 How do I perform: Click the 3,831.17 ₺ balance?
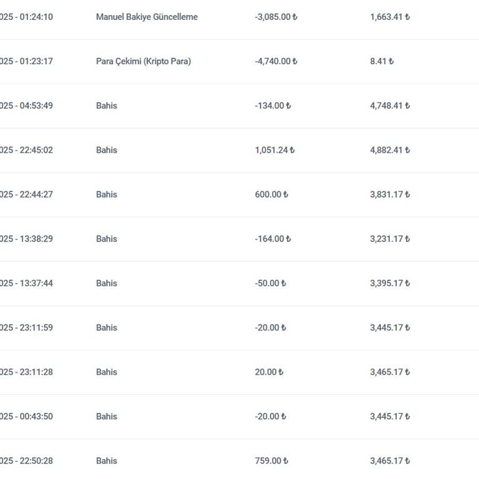[x=390, y=194]
